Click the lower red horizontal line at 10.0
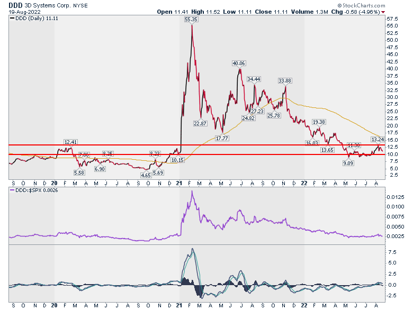The width and height of the screenshot is (413, 310). [197, 154]
